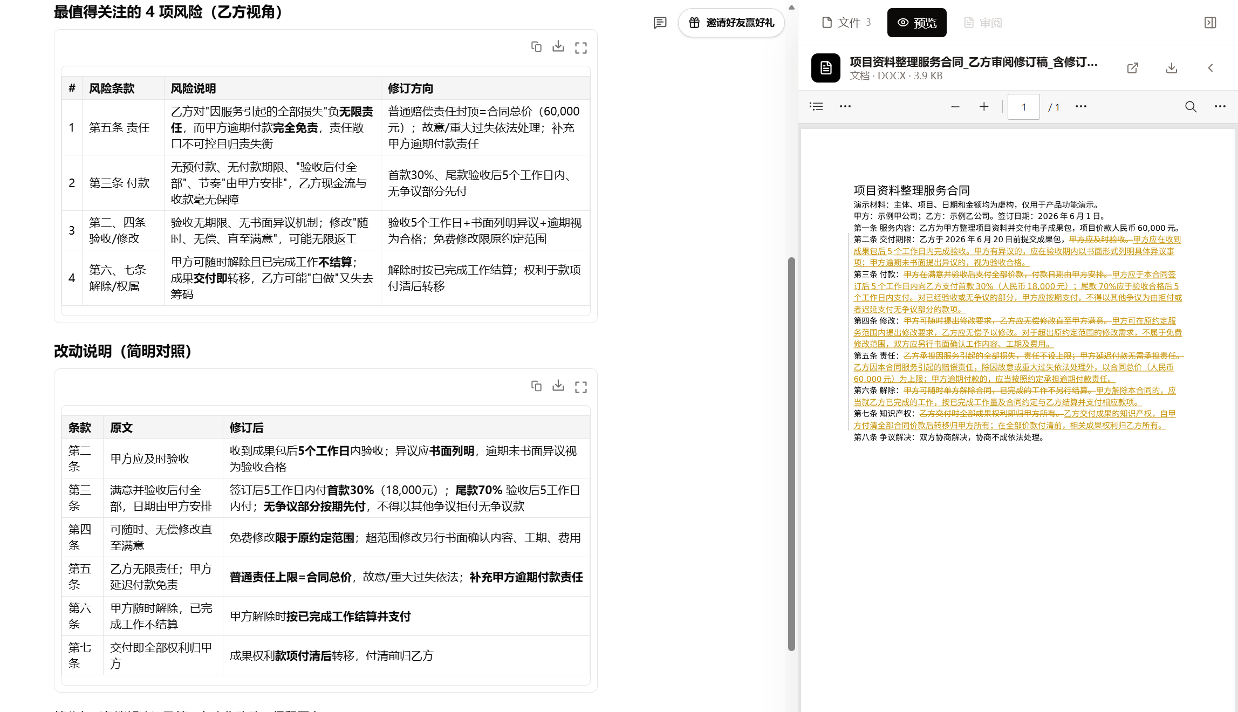The width and height of the screenshot is (1238, 712).
Task: Open the chat notes icon
Action: click(660, 23)
